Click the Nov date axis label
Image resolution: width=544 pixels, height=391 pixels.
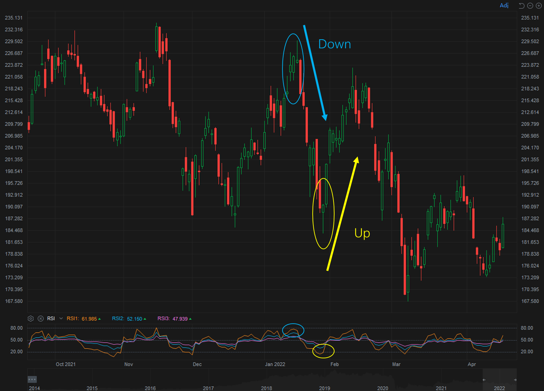click(x=129, y=364)
